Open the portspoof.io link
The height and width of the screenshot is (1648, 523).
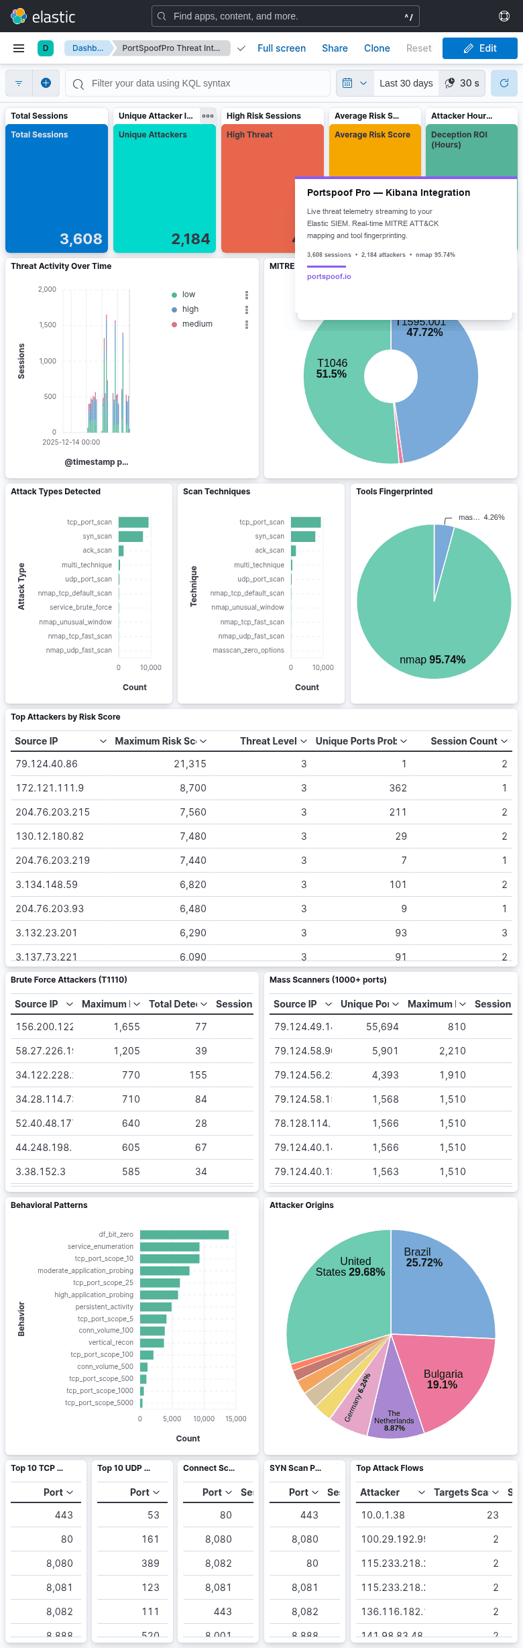(x=328, y=276)
